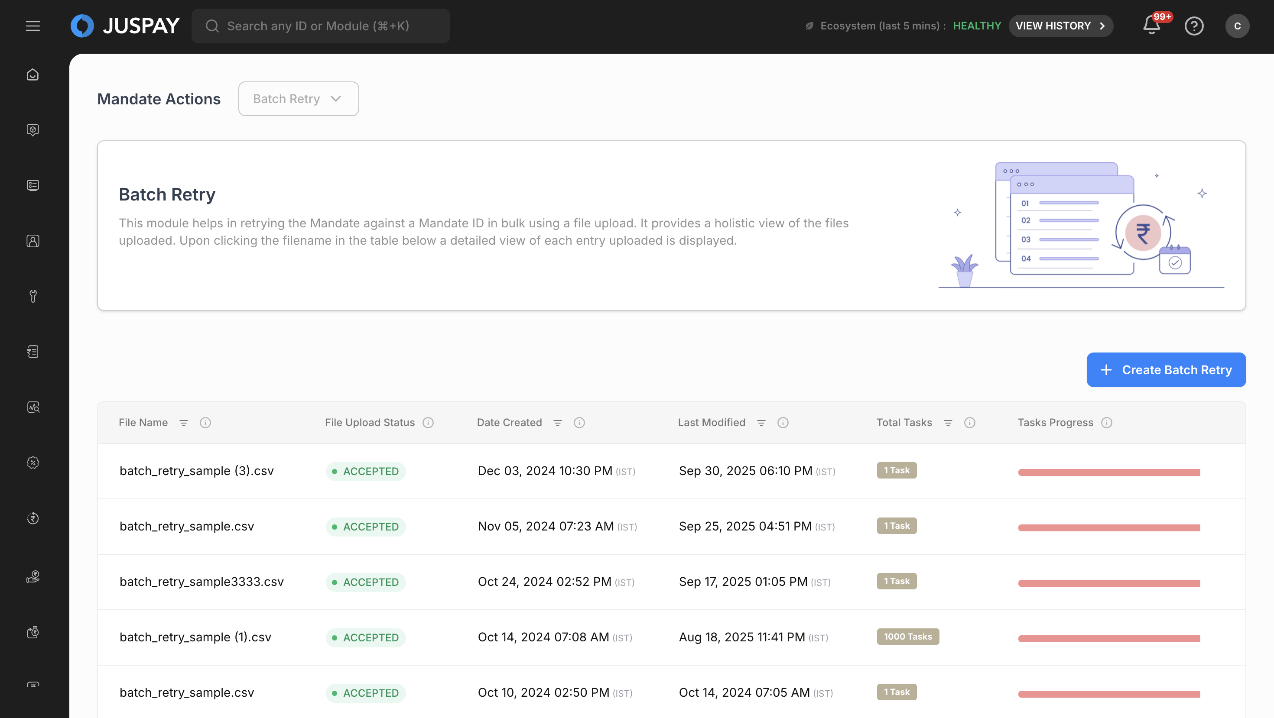Click the File Name info icon

point(205,423)
